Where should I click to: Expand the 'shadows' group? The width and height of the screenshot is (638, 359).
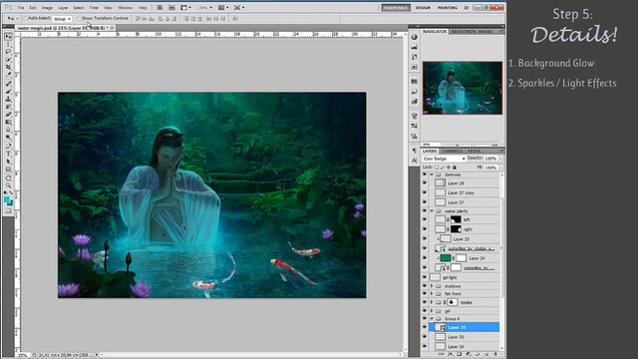click(x=432, y=286)
